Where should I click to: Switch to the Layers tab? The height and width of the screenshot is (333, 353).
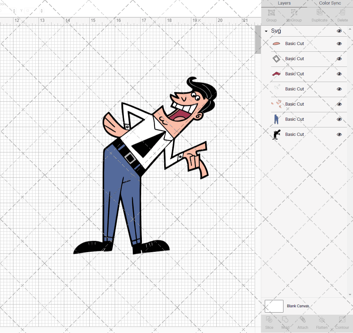coord(284,3)
